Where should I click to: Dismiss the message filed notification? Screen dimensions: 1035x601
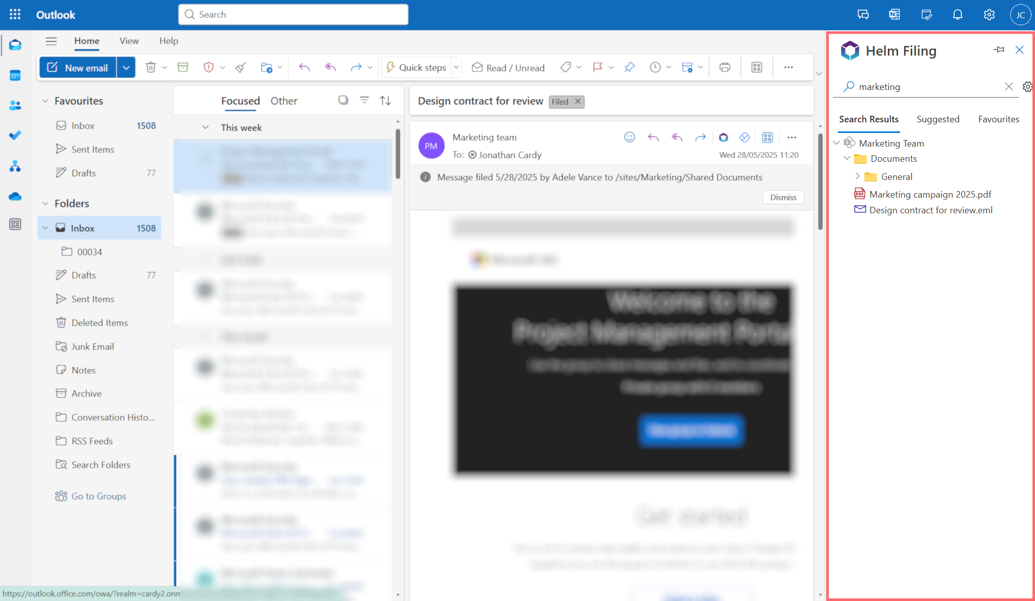pyautogui.click(x=783, y=197)
